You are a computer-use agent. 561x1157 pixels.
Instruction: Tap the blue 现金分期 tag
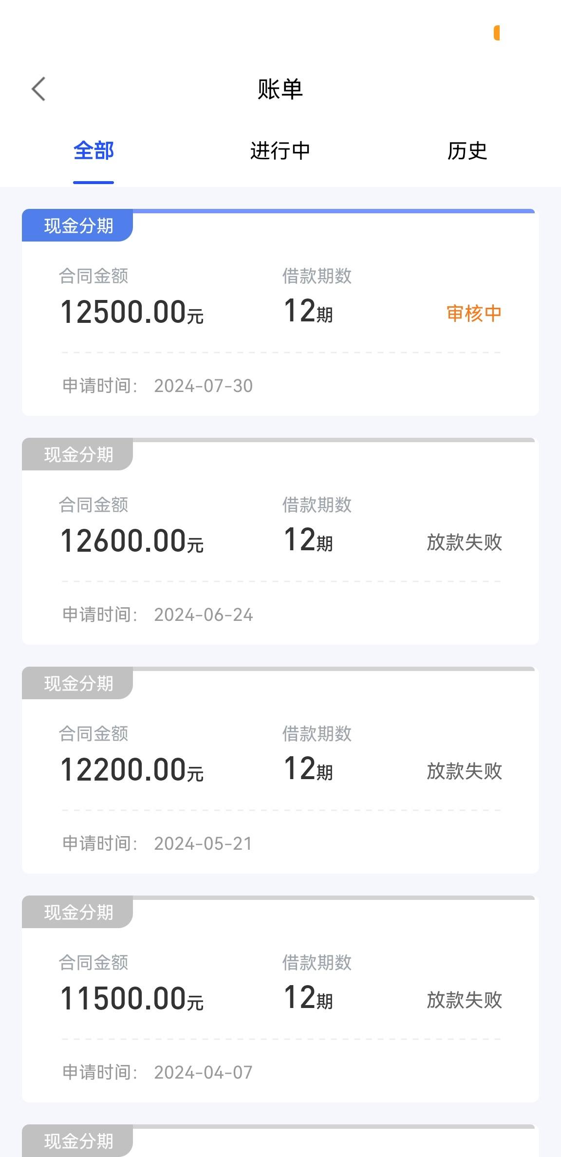pyautogui.click(x=78, y=226)
